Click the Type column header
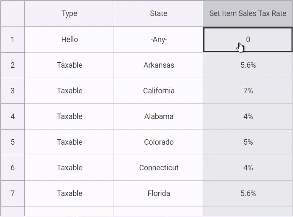Viewport: 293px width, 217px height. 69,13
